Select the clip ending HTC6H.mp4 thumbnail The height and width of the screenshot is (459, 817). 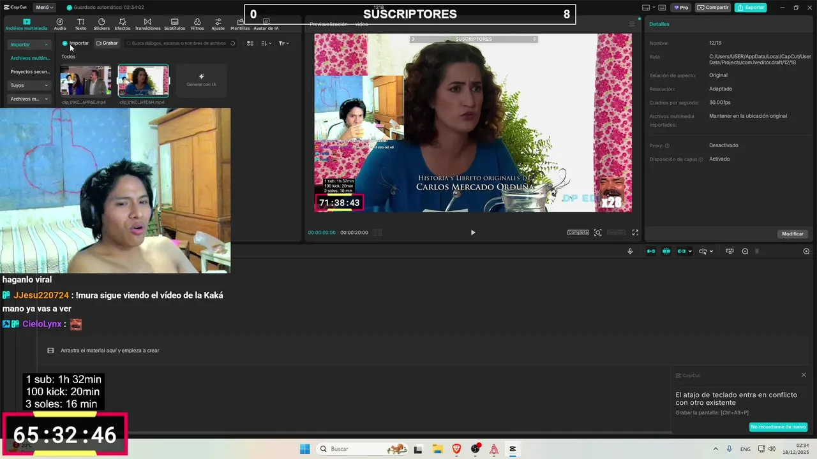(144, 81)
